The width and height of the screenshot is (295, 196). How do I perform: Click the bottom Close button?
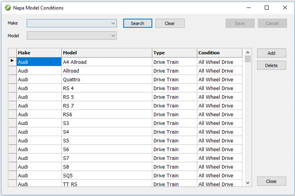[271, 181]
